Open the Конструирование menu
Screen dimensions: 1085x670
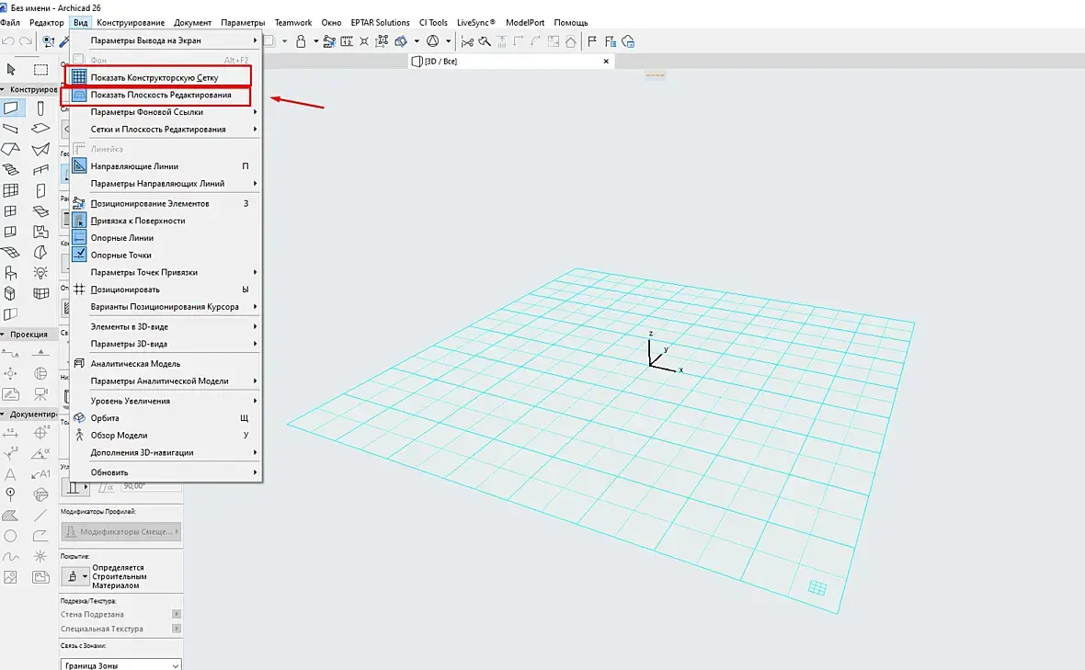pos(131,22)
